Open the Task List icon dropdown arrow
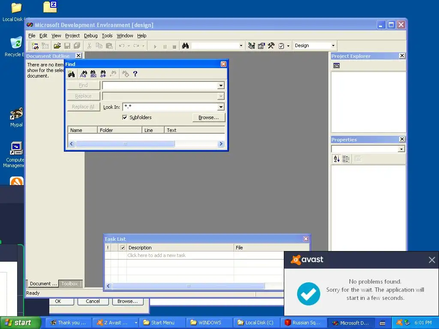 point(288,46)
